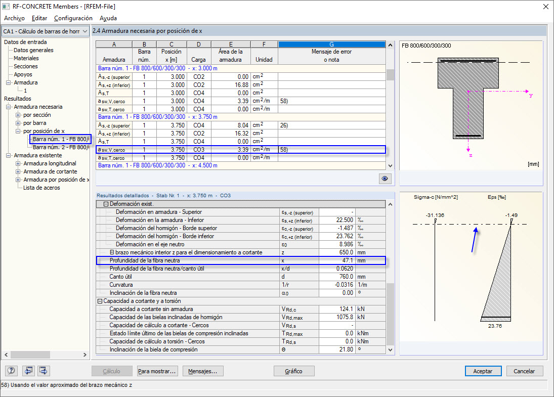Viewport: 554px width, 397px height.
Task: Expand the 'por sección' tree node
Action: 18,115
